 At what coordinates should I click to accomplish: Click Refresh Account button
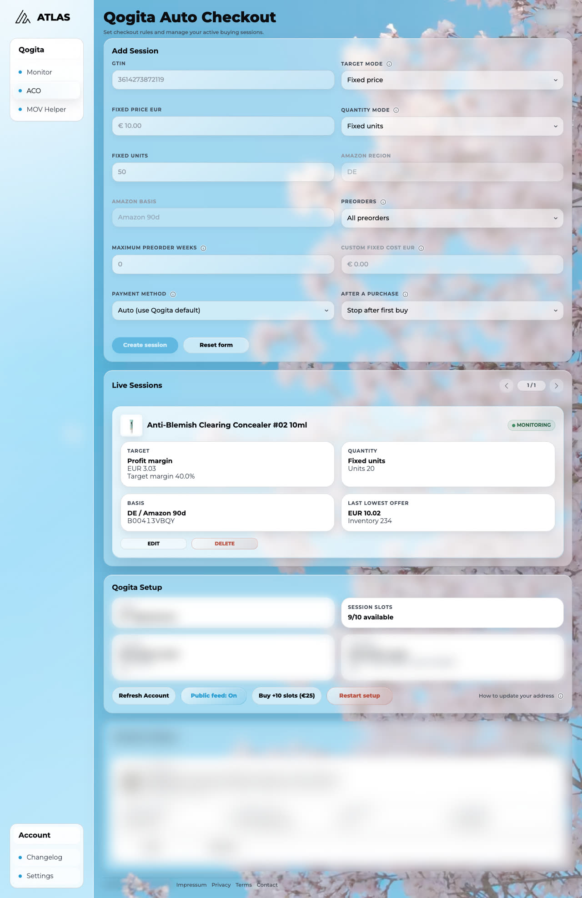click(x=144, y=696)
